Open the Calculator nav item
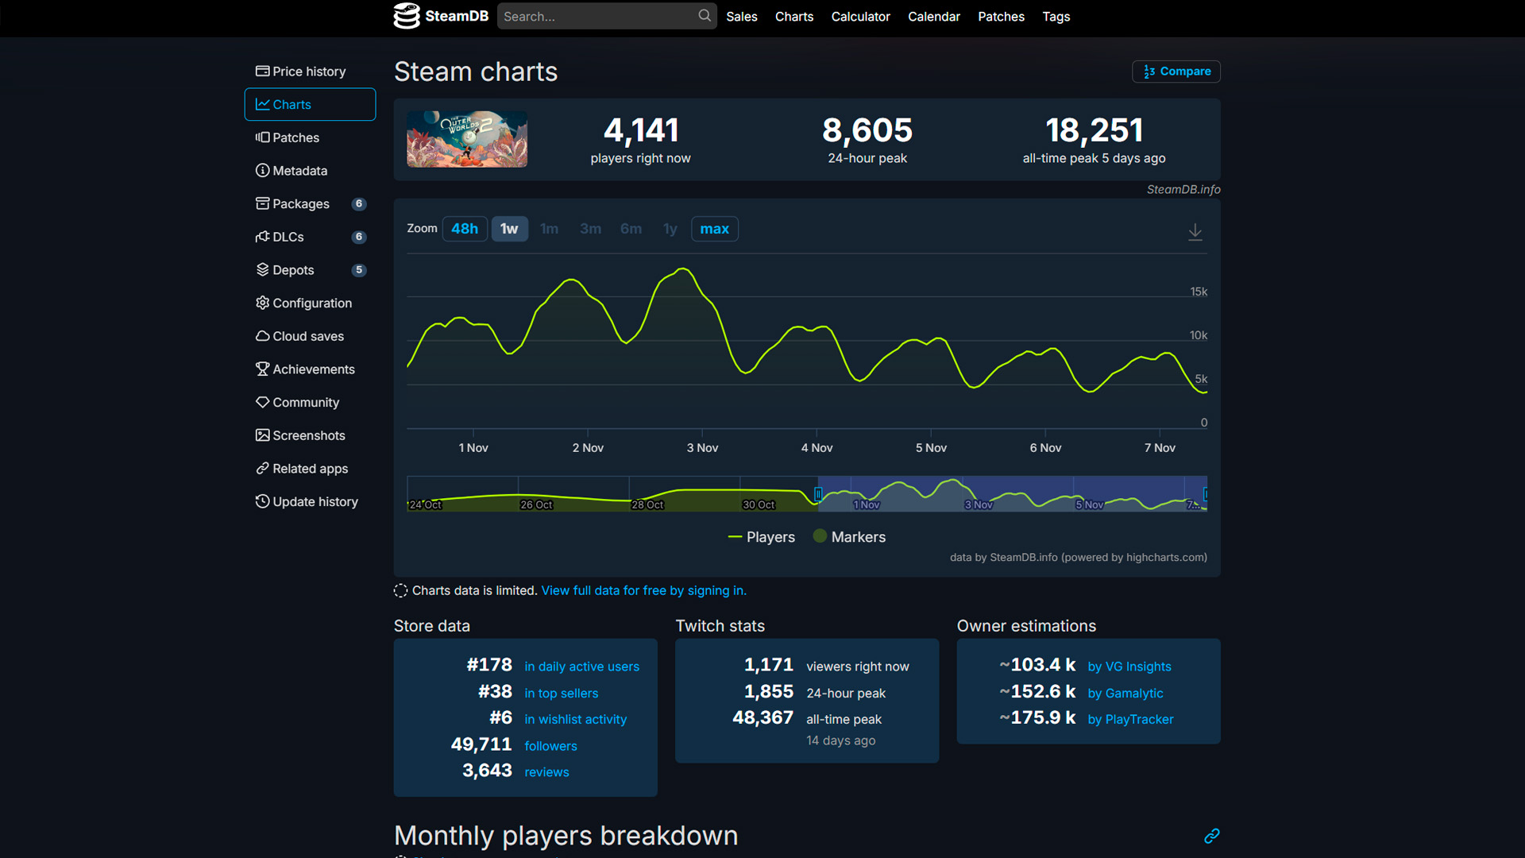Viewport: 1525px width, 858px height. 860,17
